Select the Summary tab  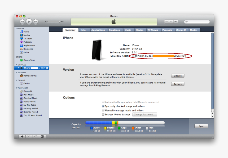70,30
